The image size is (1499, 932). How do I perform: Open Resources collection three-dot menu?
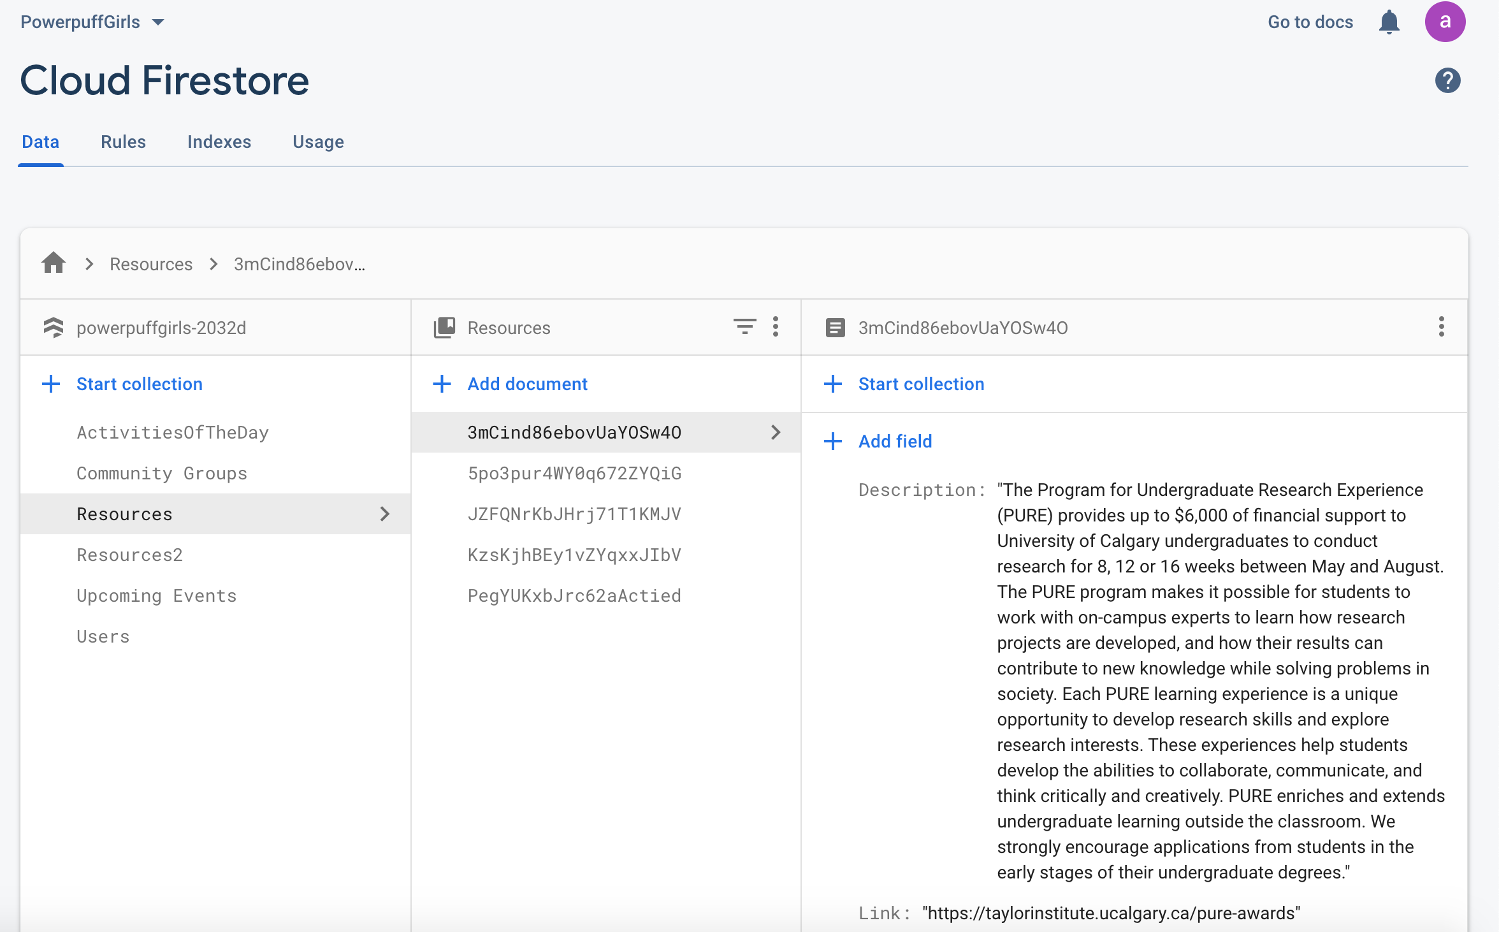[776, 327]
